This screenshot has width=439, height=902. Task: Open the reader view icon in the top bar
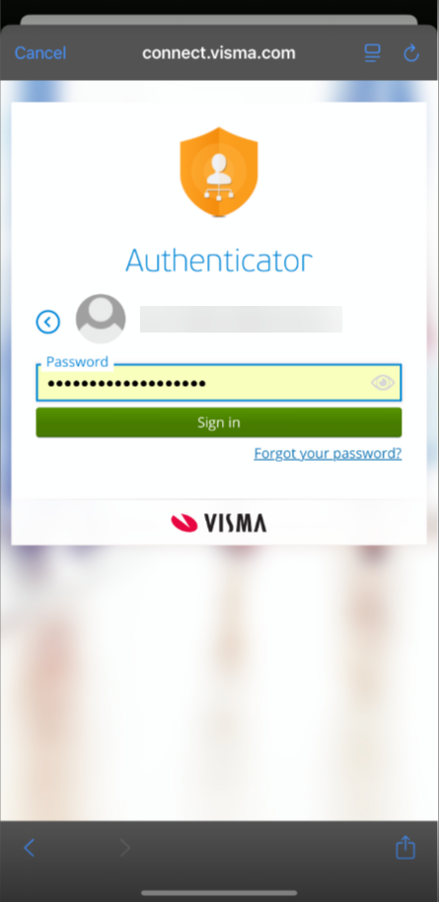pos(372,53)
